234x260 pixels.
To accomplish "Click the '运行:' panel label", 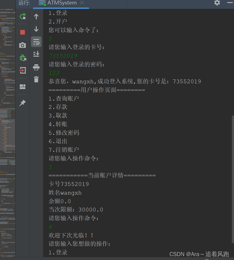I will tap(24, 3).
